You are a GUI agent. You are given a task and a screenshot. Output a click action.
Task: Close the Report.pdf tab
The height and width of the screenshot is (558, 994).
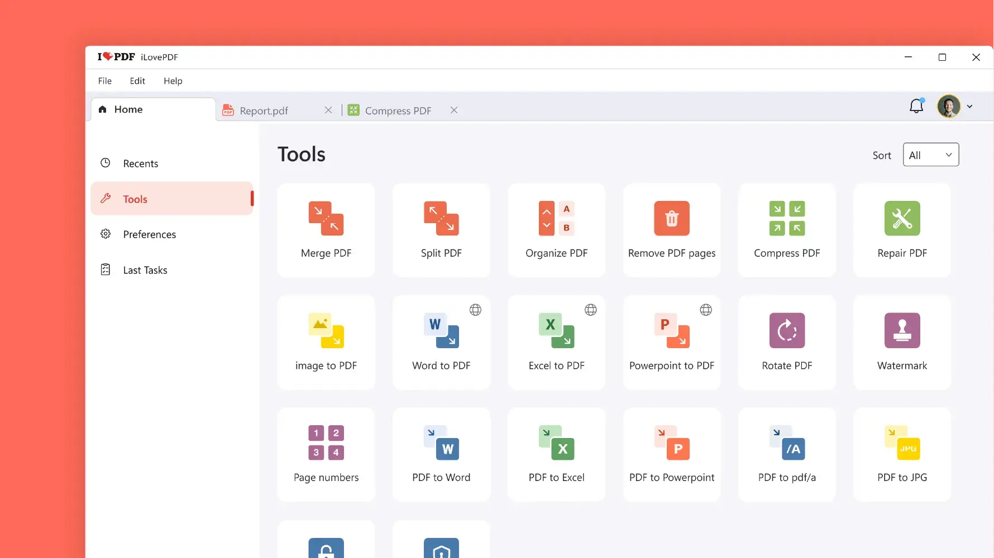[x=328, y=110]
